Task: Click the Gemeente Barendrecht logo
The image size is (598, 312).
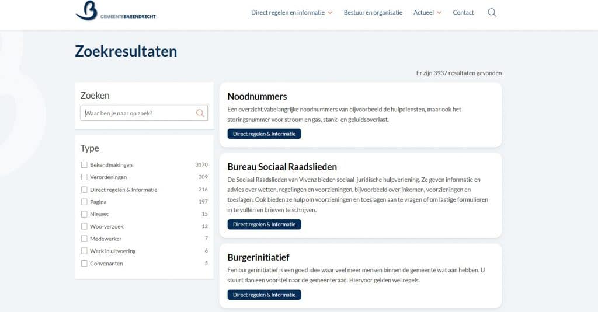Action: tap(115, 12)
